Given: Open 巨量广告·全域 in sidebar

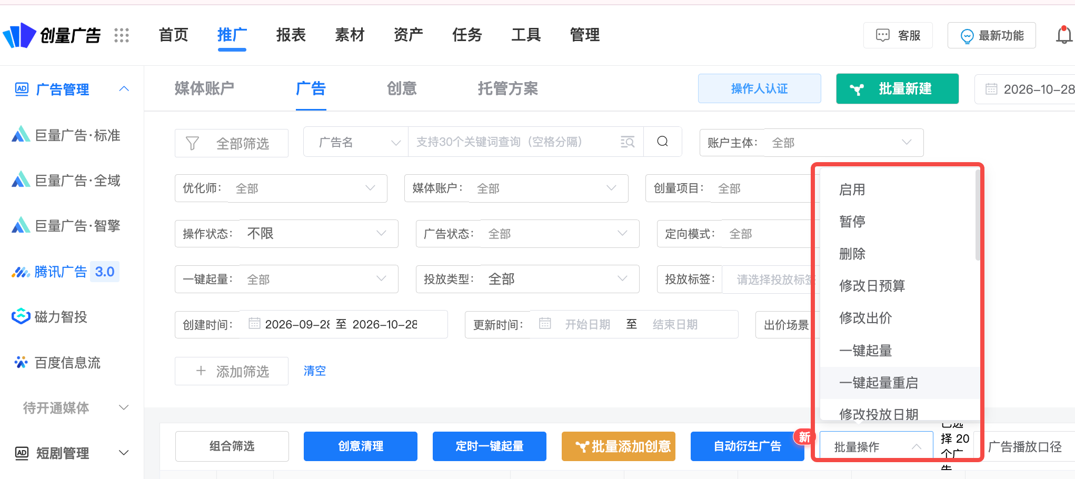Looking at the screenshot, I should coord(66,181).
